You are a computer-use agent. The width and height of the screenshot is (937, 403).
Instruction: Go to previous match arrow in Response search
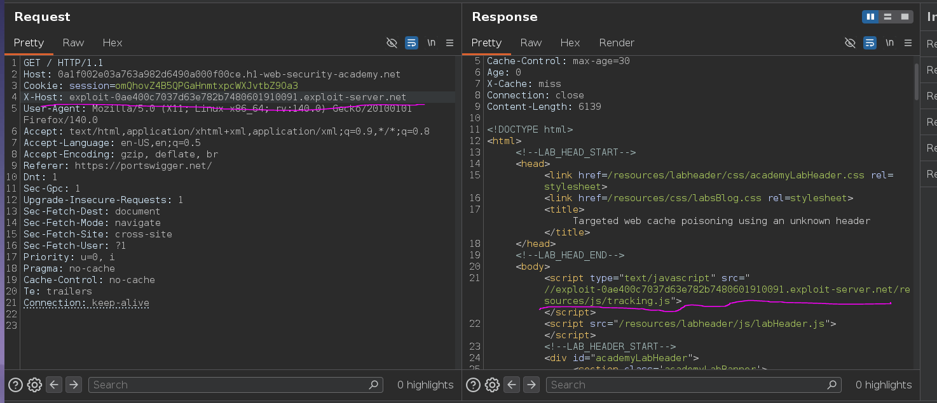tap(512, 385)
